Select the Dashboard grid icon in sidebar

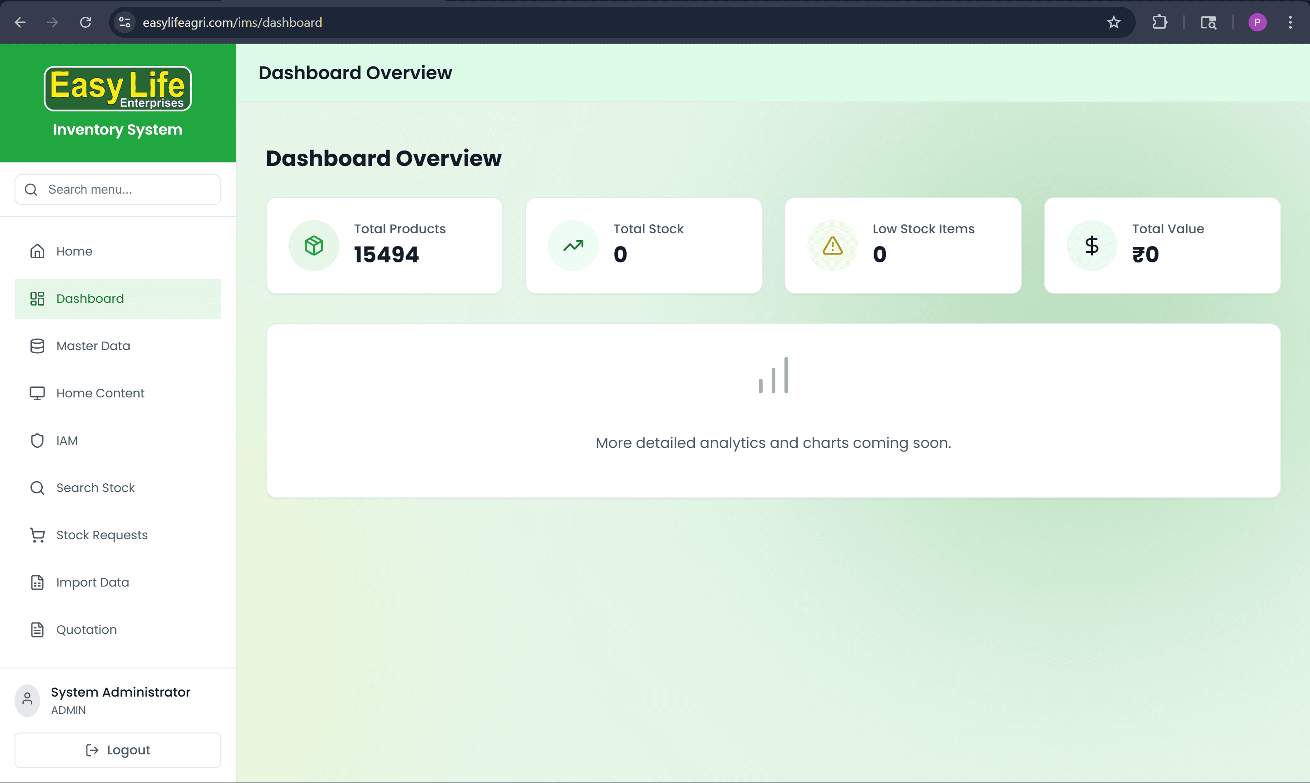(x=37, y=299)
